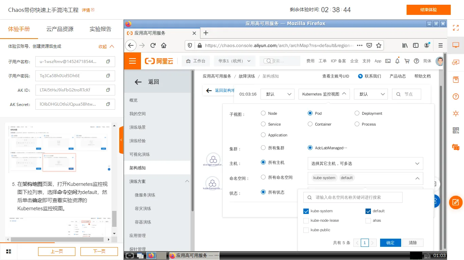Select the Deployment subview radio

click(357, 113)
